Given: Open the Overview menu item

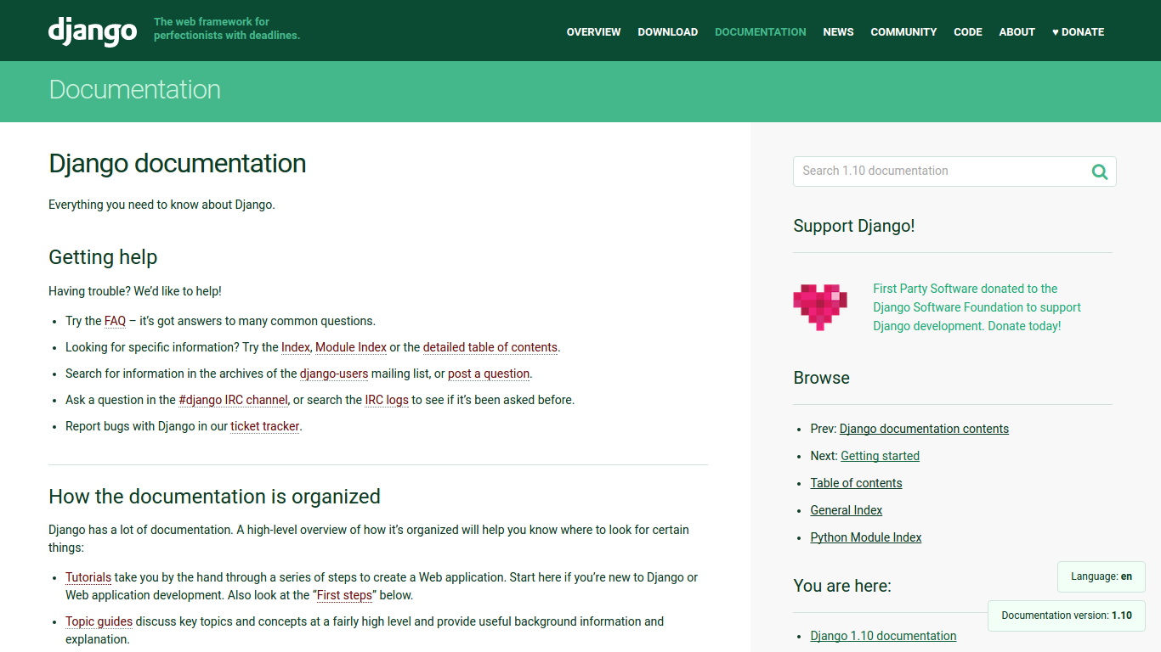Looking at the screenshot, I should click(593, 31).
